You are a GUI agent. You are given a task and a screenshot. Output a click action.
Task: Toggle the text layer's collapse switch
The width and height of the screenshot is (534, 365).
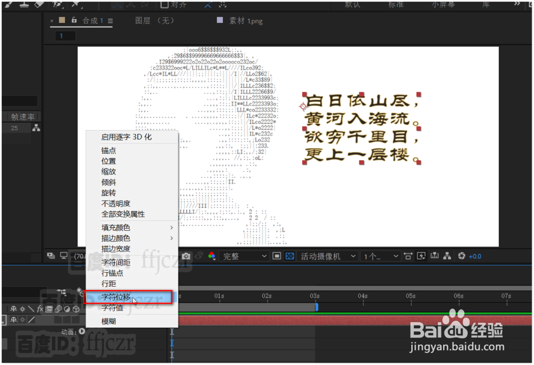tap(22, 320)
